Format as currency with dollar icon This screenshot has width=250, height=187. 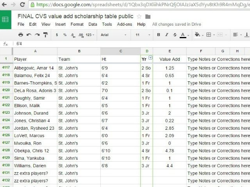57,35
